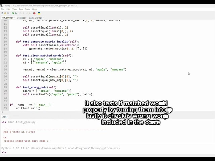Switch to the game_word.py editor tab
215x161 pixels.
pos(36,18)
